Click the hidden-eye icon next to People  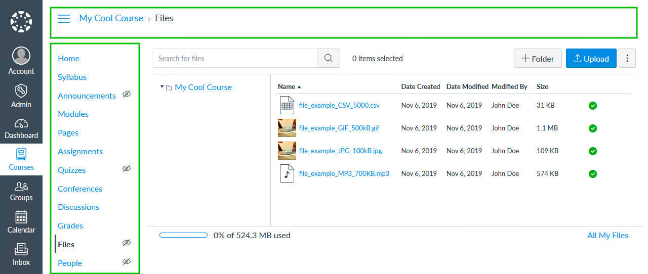click(127, 261)
